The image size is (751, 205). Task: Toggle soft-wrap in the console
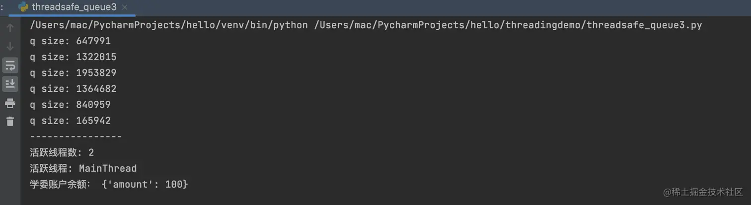pos(10,65)
